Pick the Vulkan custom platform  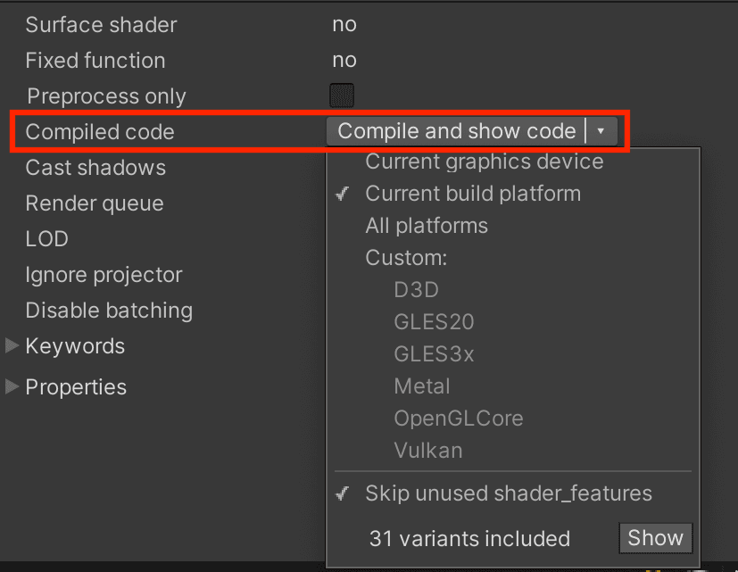click(x=428, y=451)
